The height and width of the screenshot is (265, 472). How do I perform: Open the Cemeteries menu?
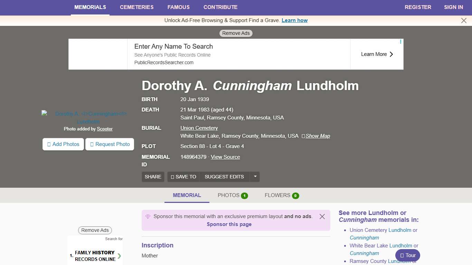[x=136, y=7]
